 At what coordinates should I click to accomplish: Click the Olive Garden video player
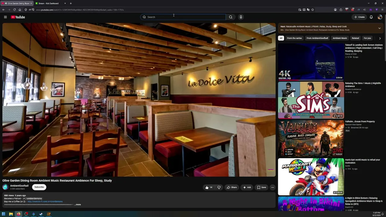point(139,100)
